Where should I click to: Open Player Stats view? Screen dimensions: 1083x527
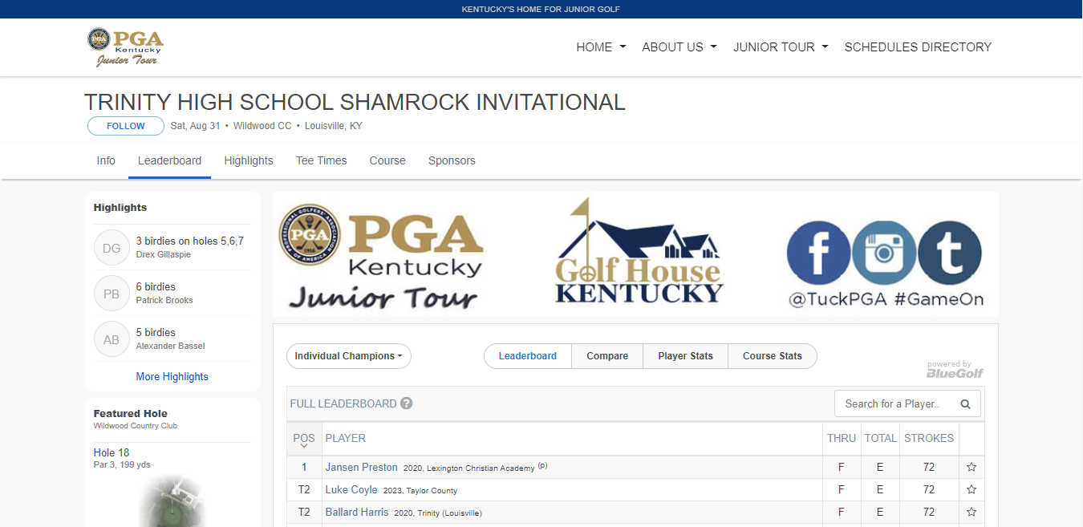point(686,356)
